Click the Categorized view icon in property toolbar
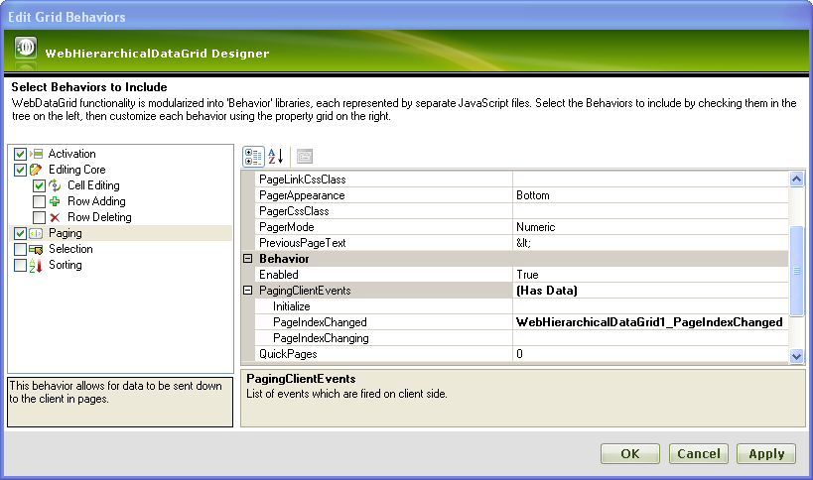This screenshot has width=813, height=480. pos(253,156)
